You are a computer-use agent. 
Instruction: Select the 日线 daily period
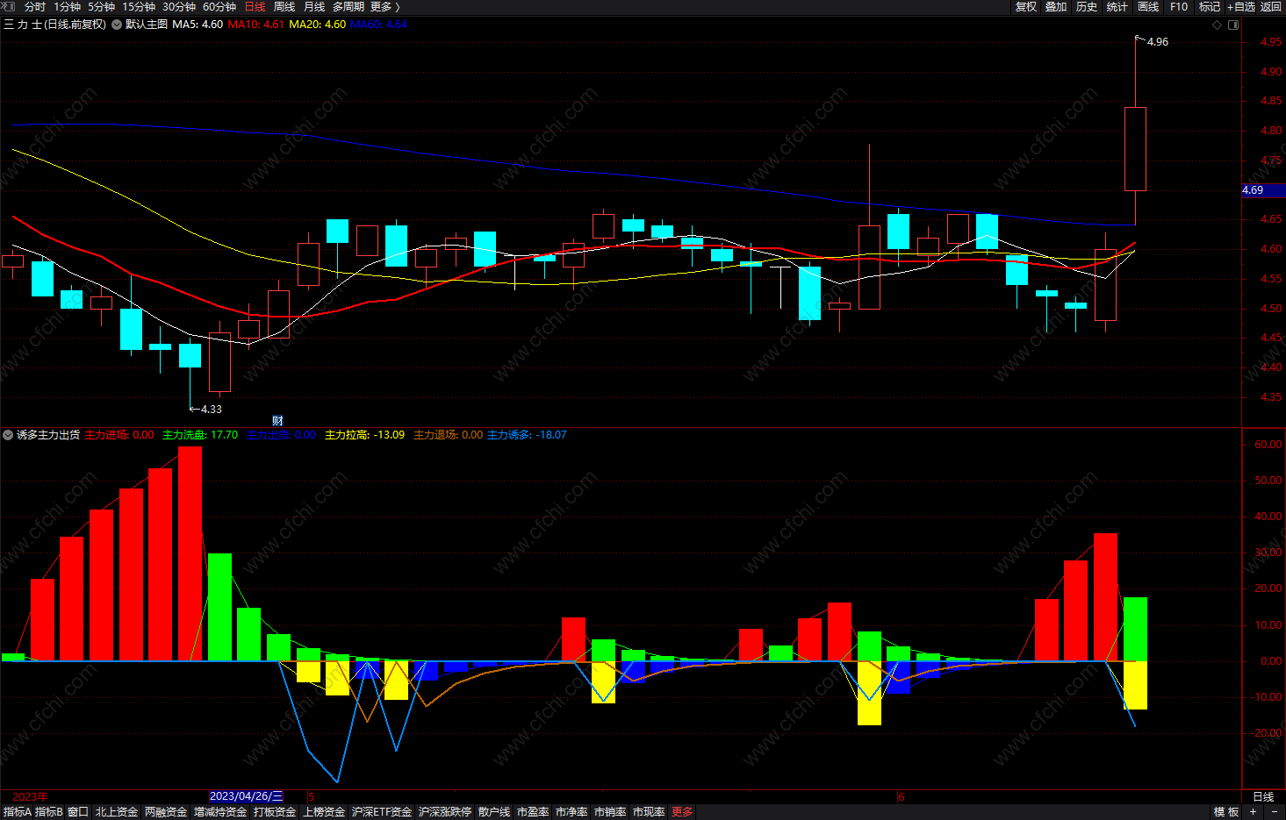(x=255, y=6)
